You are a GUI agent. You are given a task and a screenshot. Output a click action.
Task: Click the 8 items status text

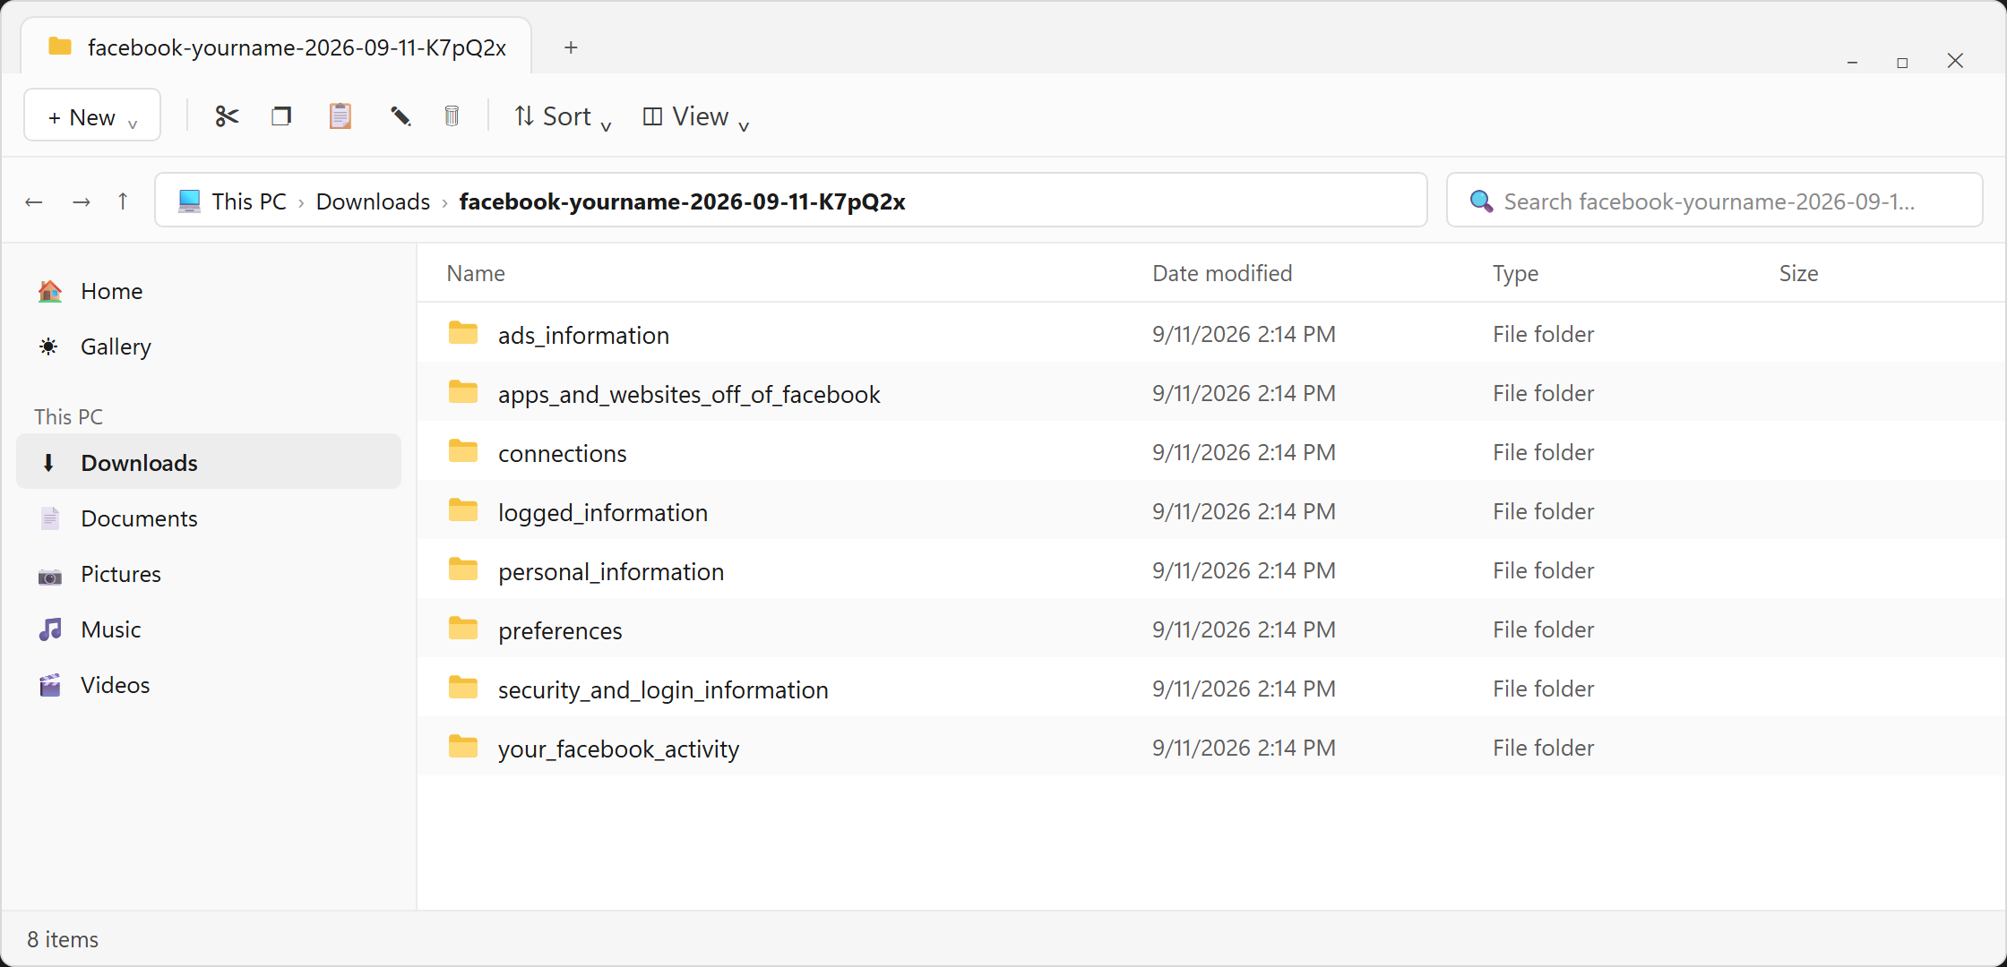63,939
